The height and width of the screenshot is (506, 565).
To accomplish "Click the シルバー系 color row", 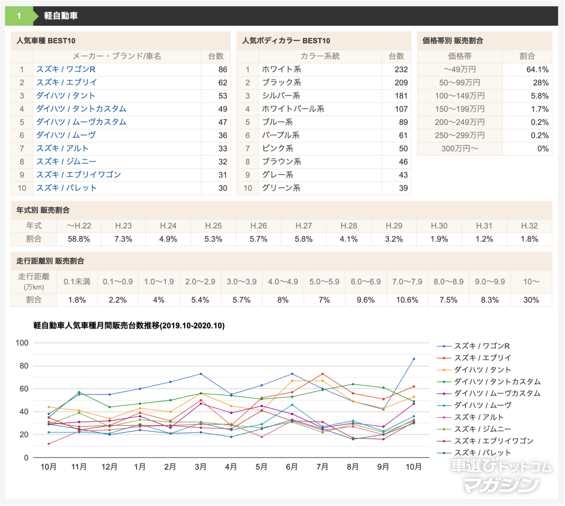I will [x=324, y=96].
